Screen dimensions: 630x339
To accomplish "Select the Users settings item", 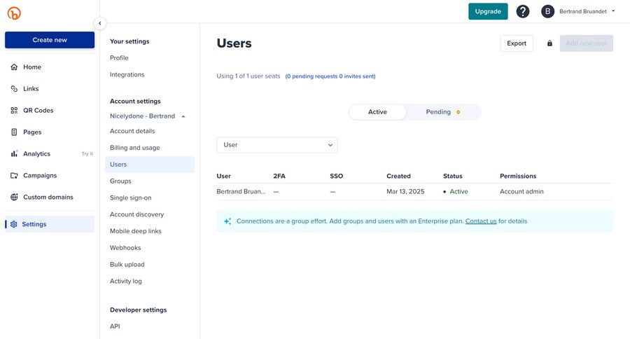I will pos(150,165).
